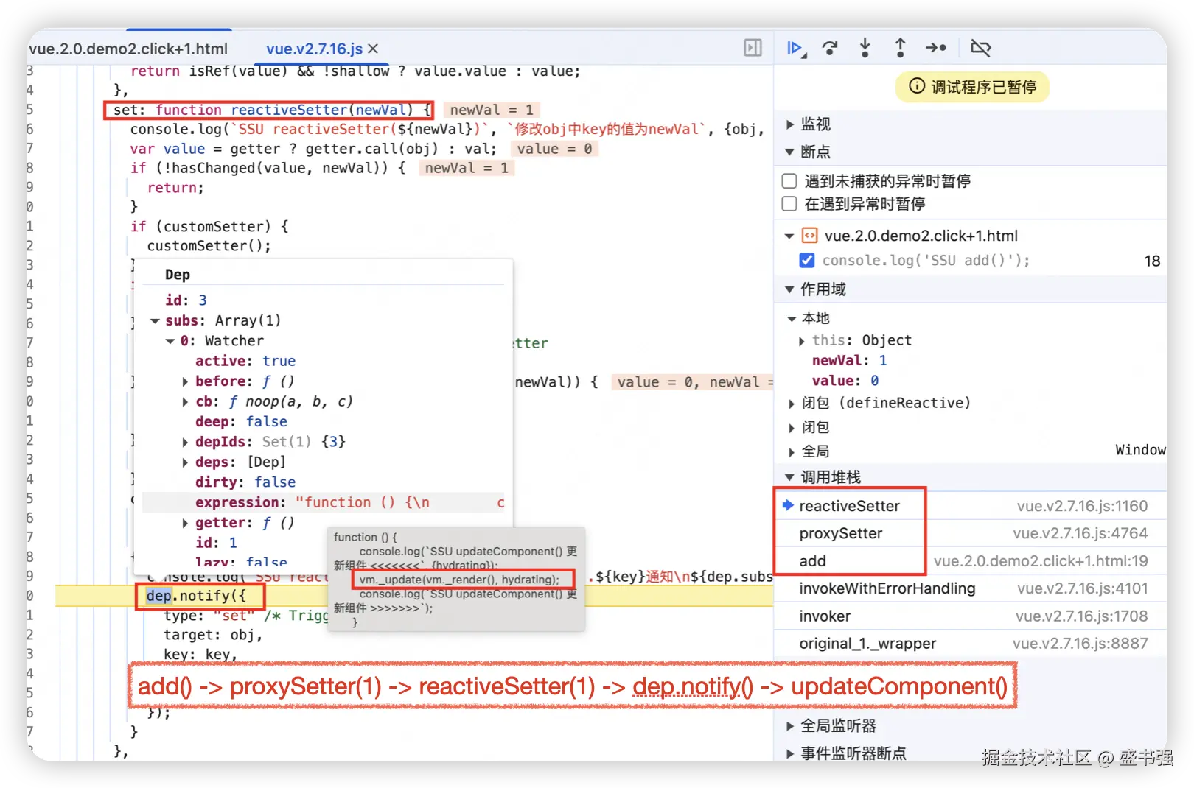The image size is (1194, 788).
Task: Step out of the current function
Action: [x=900, y=49]
